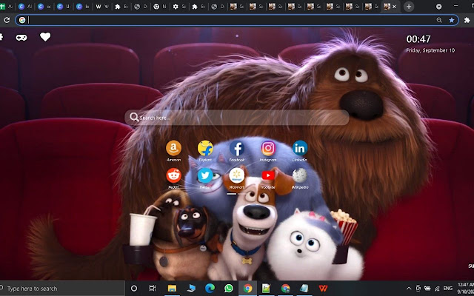Open the tab search dropdown arrow
The height and width of the screenshot is (296, 474).
click(x=438, y=7)
